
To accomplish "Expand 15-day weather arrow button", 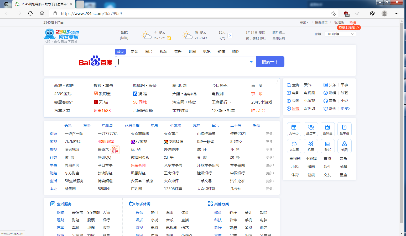I will [x=230, y=35].
